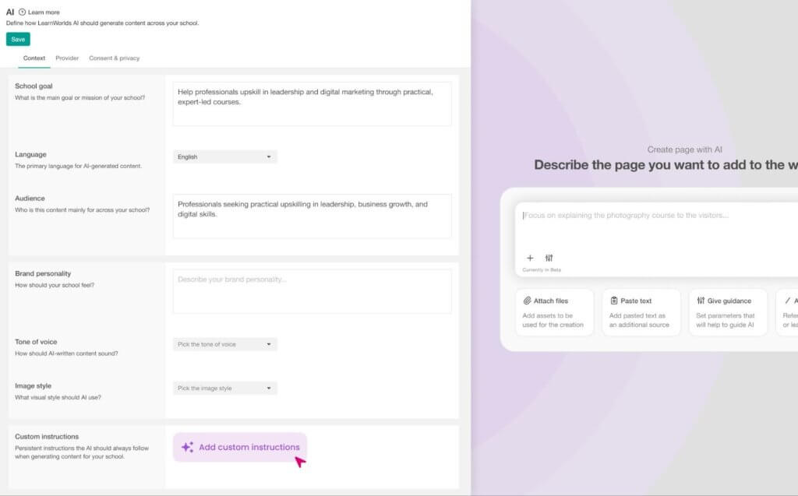Select the Attach files paperclip icon
Viewport: 798px width, 496px height.
527,301
